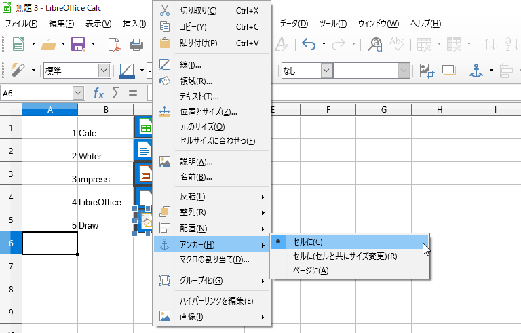Screen dimensions: 521x333
Task: Open the 編集(E) menu
Action: click(62, 24)
